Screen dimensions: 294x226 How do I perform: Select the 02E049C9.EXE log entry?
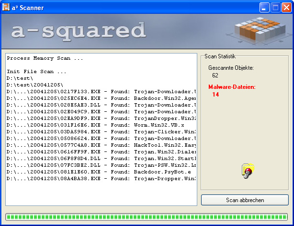101,112
